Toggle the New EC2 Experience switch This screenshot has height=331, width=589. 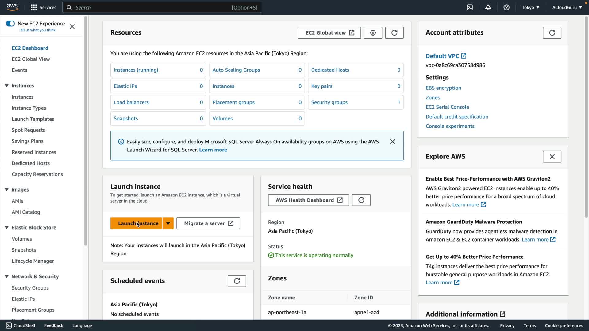click(10, 24)
